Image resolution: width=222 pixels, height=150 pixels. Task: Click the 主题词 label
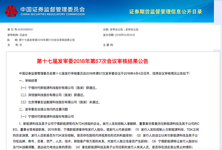click(x=108, y=45)
